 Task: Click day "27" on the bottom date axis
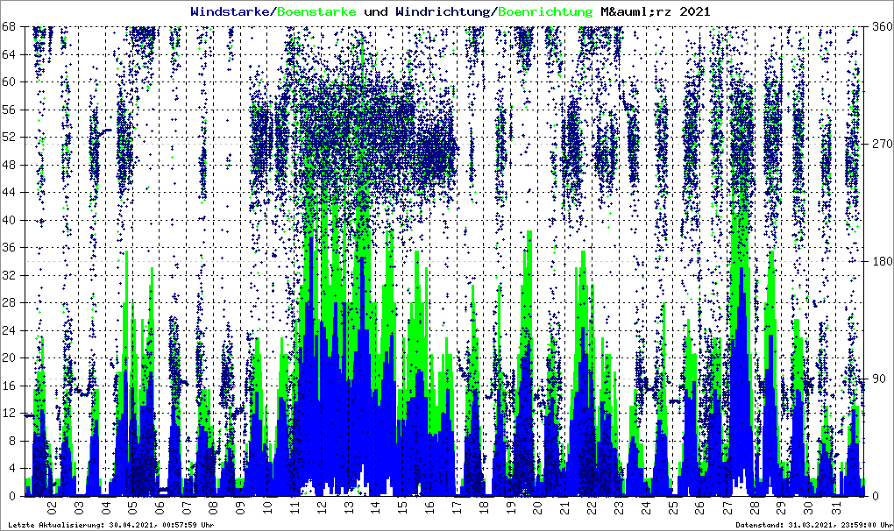tap(727, 506)
